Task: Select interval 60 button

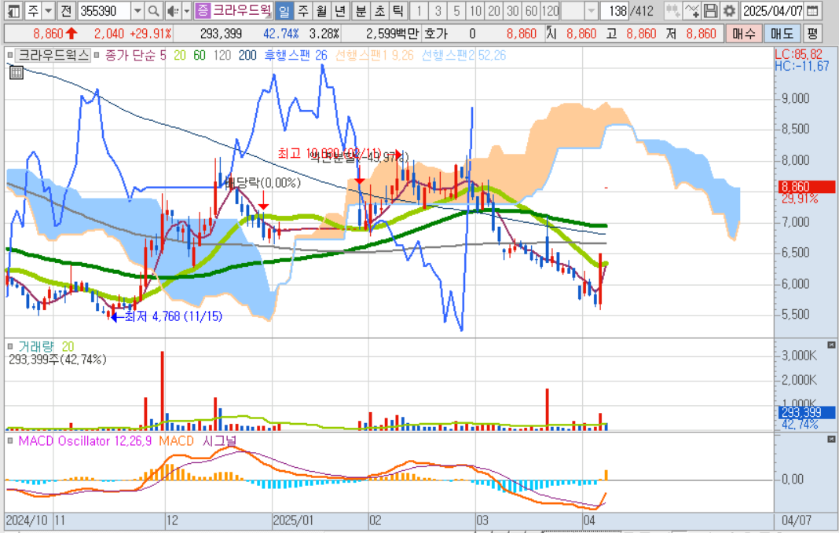Action: tap(531, 10)
